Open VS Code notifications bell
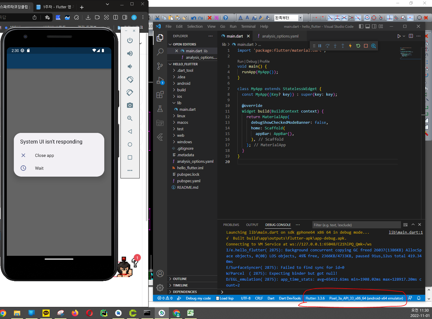The width and height of the screenshot is (432, 319). pyautogui.click(x=419, y=298)
